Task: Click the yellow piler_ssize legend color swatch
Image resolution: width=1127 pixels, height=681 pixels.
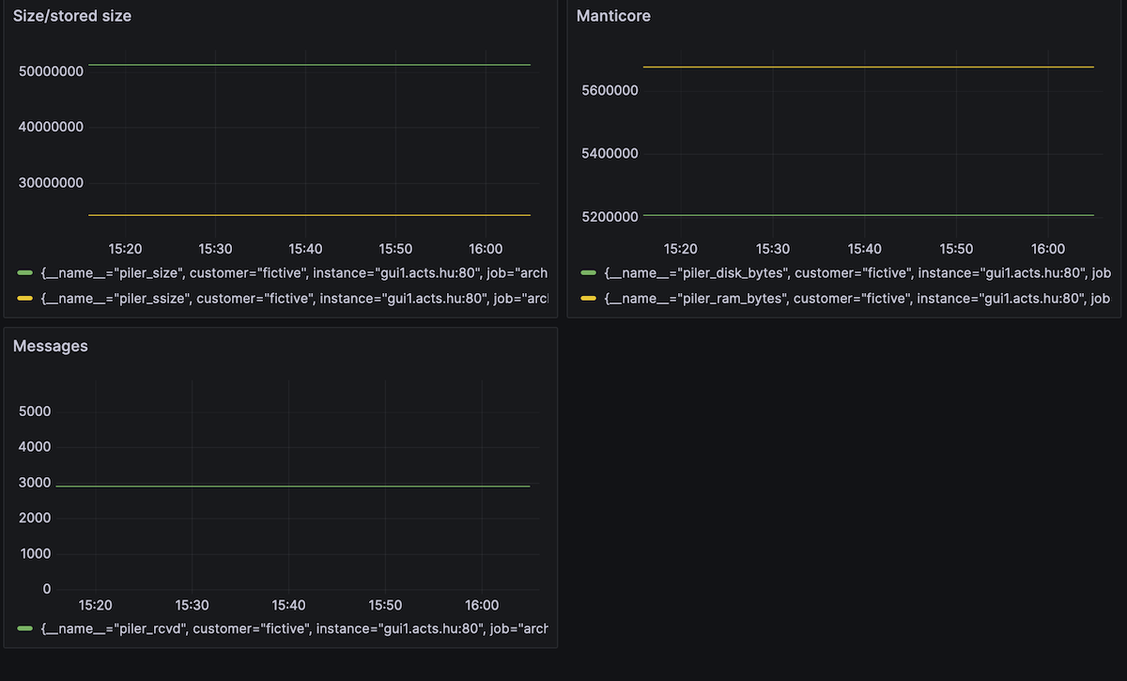Action: click(x=25, y=299)
